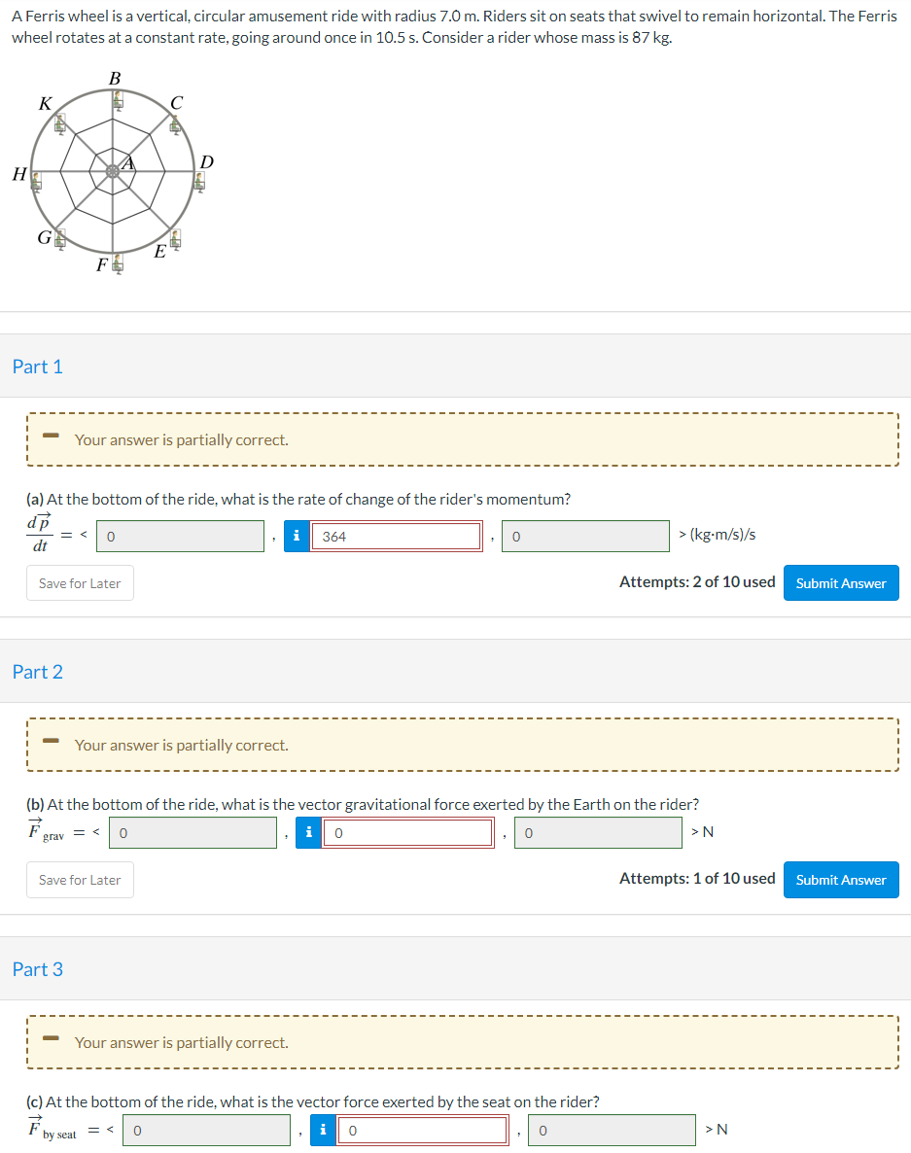Click the partially correct indicator in Part 1
Image resolution: width=911 pixels, height=1153 pixels.
point(50,438)
